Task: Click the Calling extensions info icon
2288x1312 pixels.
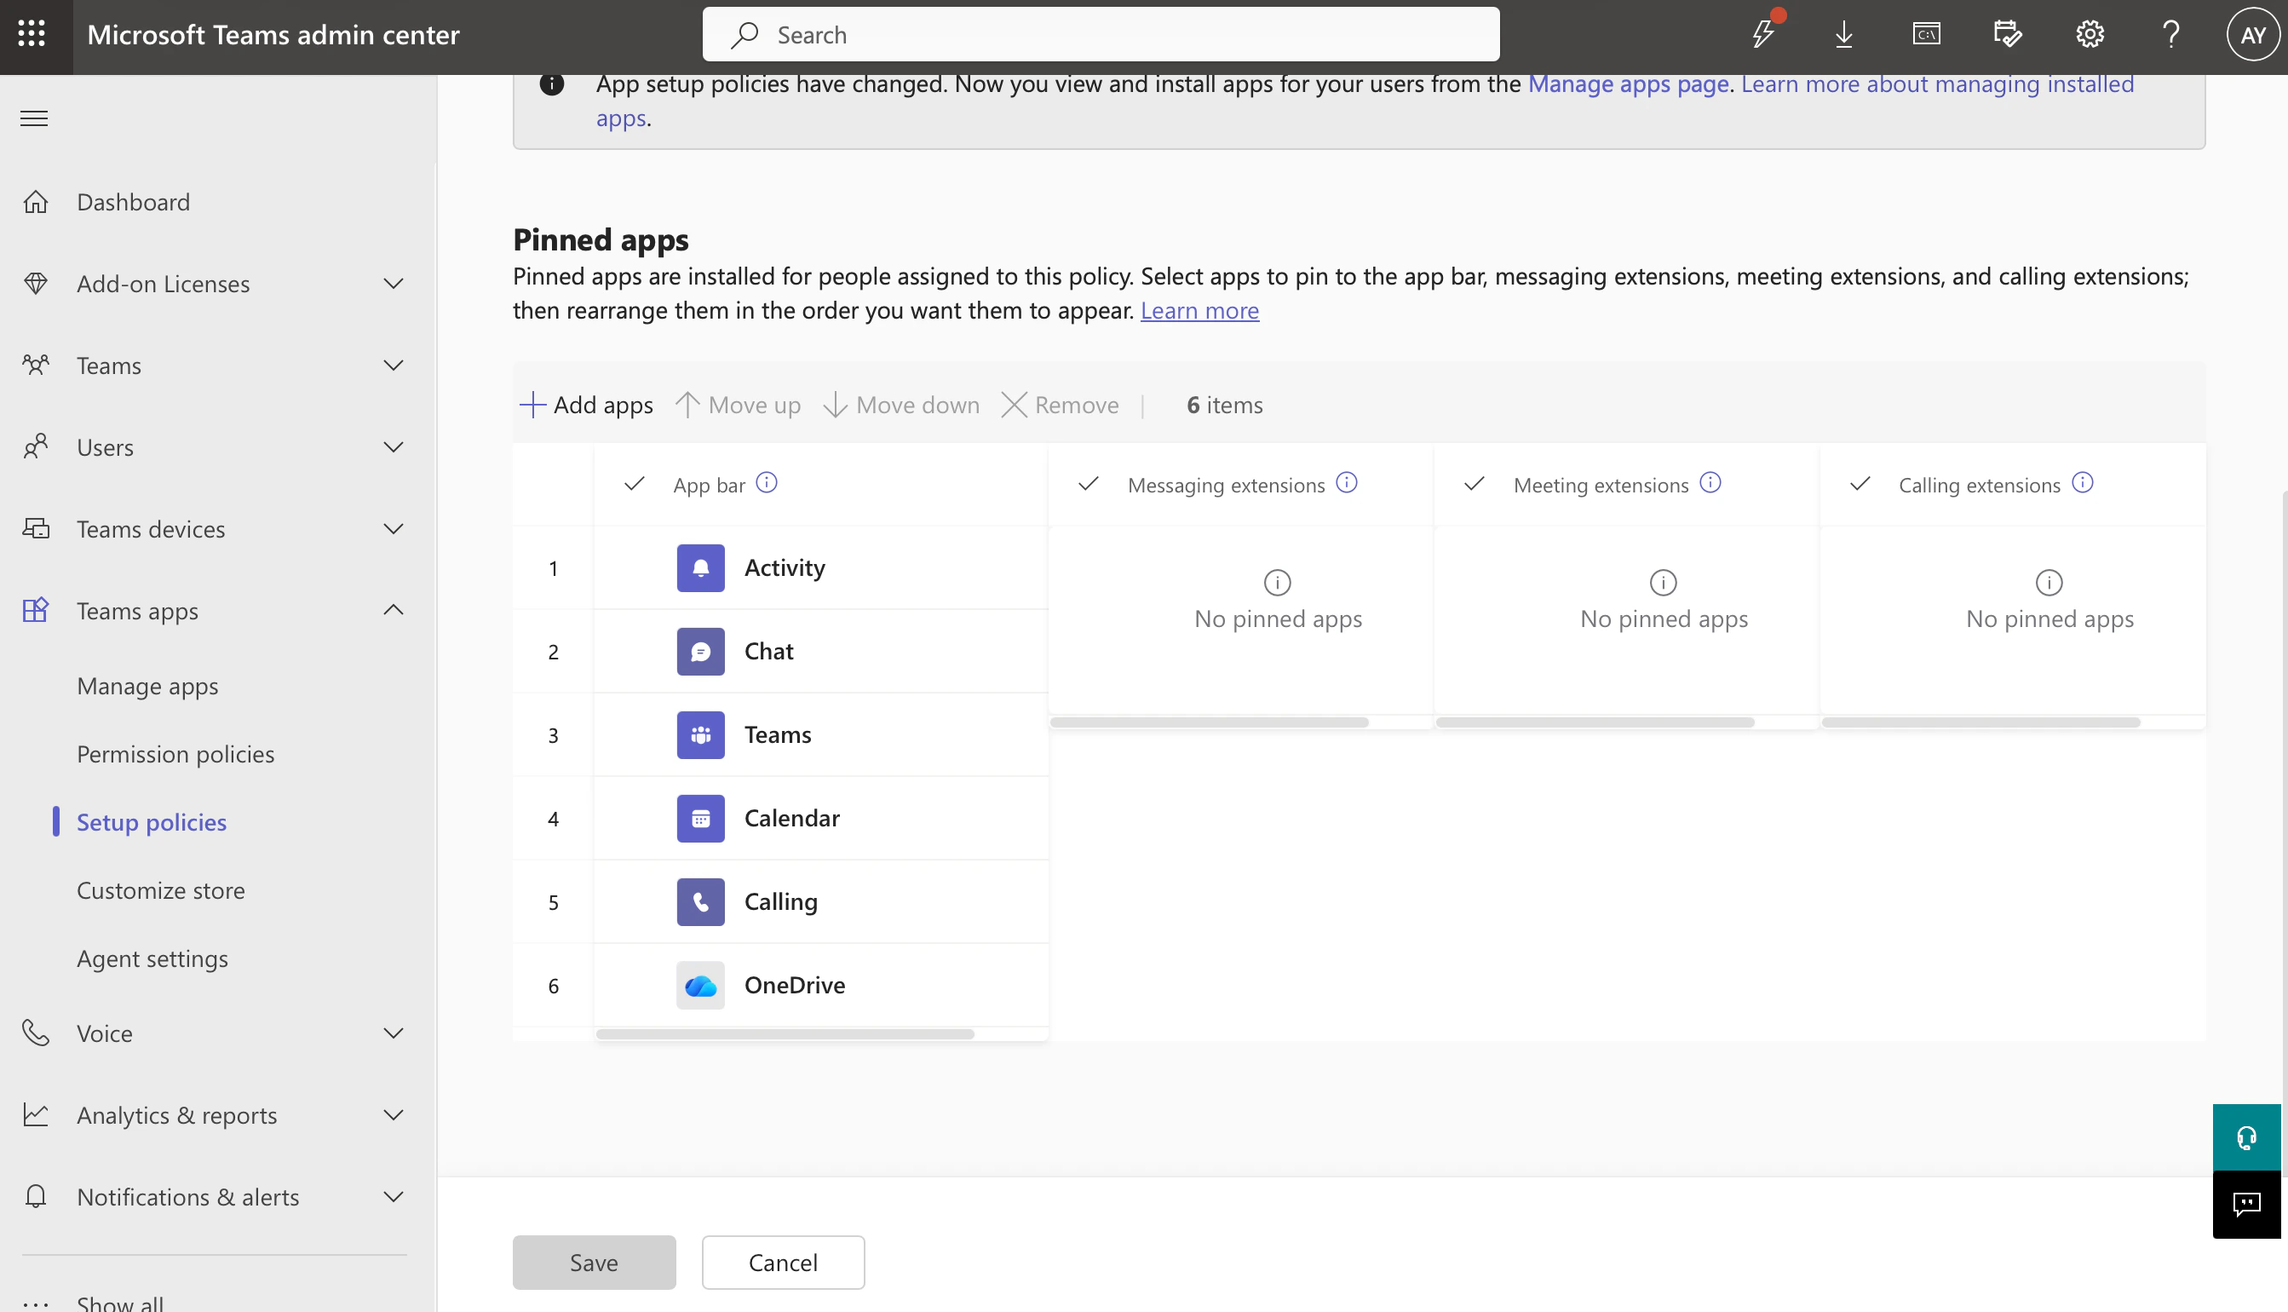Action: click(x=2083, y=483)
